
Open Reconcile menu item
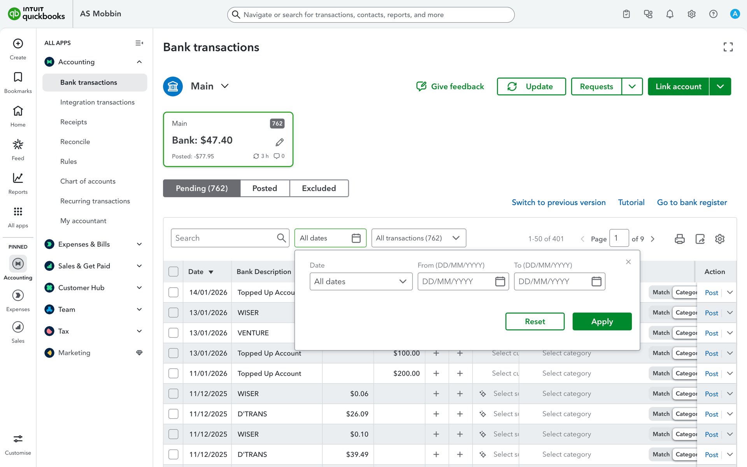tap(75, 142)
